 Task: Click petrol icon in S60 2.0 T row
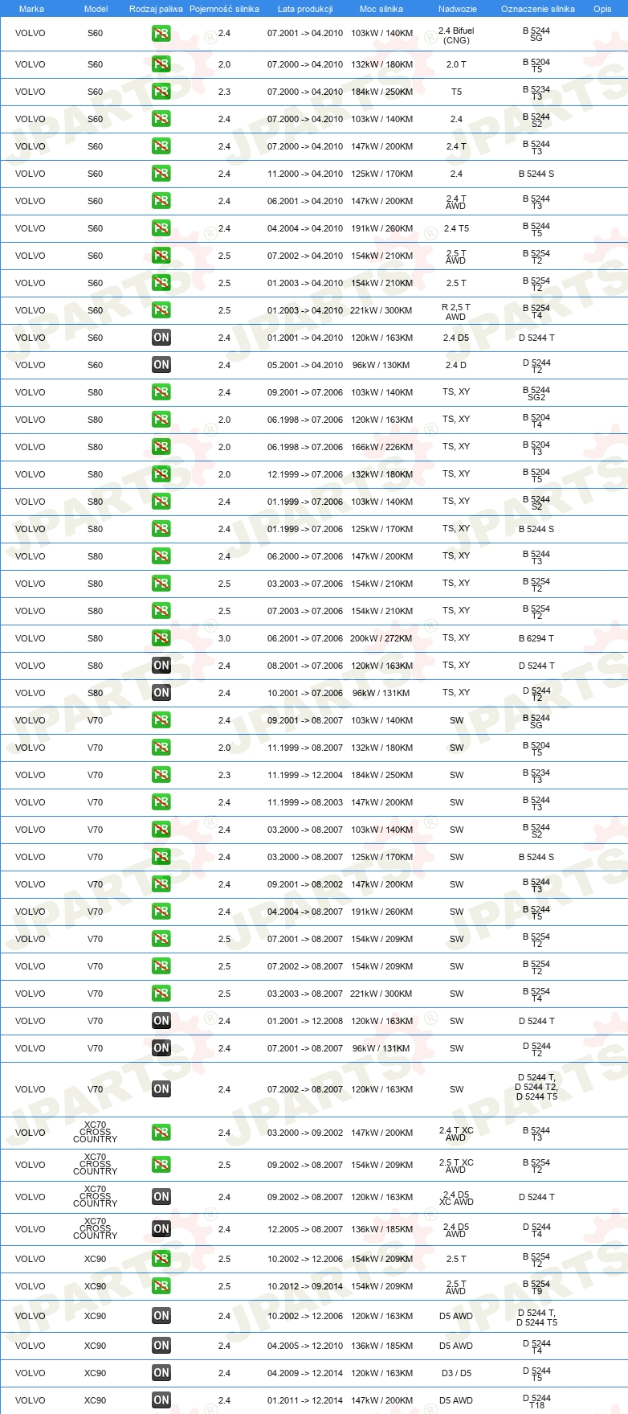point(161,64)
